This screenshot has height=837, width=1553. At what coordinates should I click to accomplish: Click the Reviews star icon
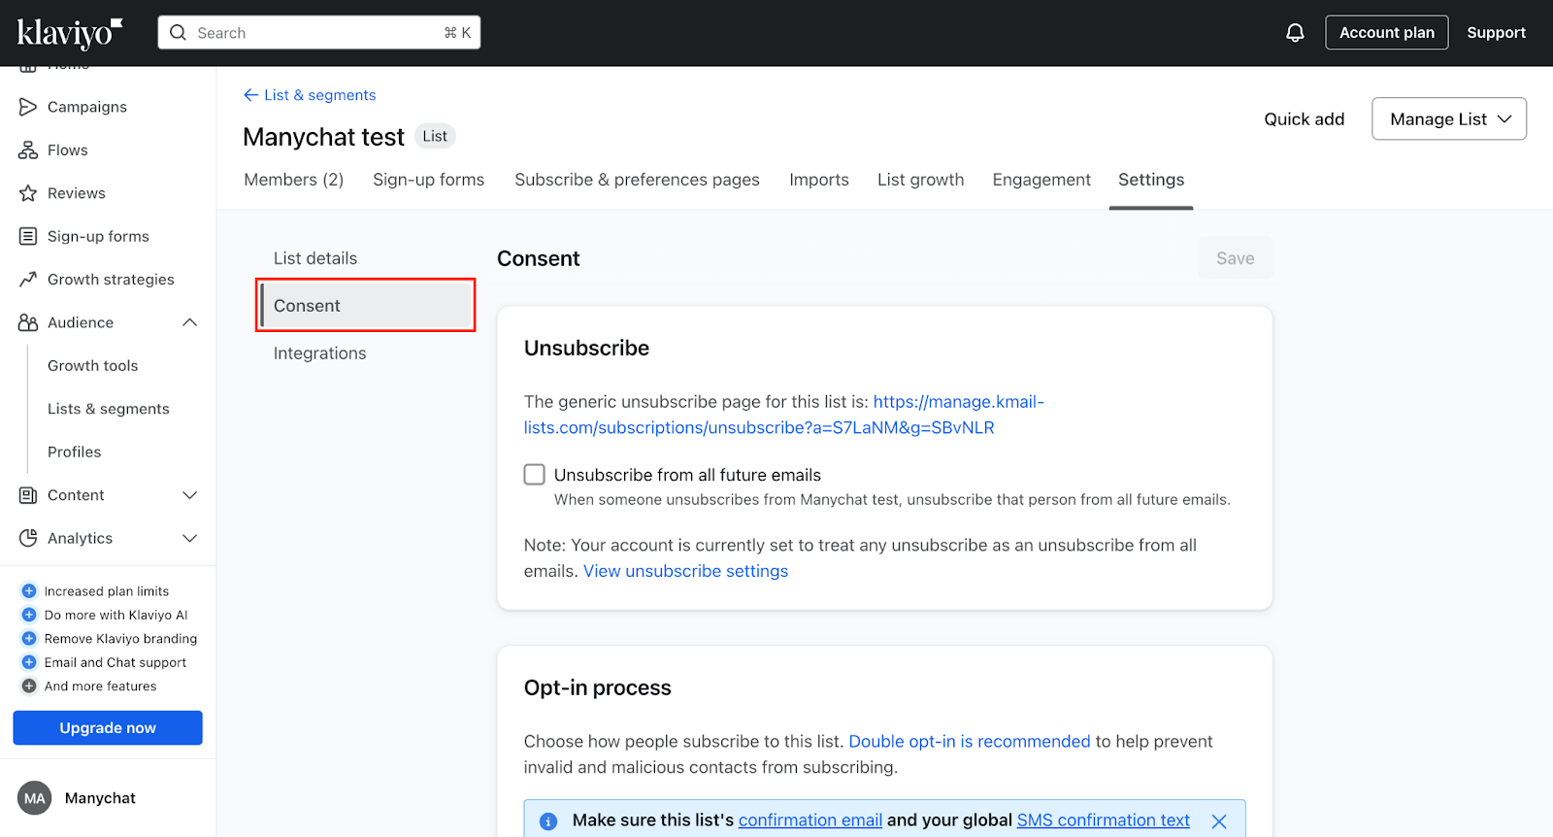[x=28, y=193]
